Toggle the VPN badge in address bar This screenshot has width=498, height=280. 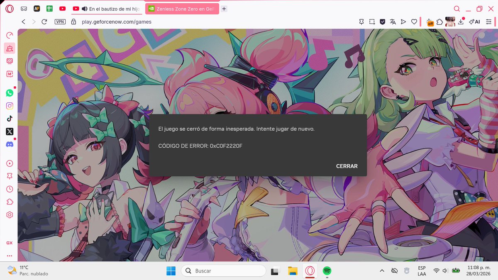[60, 22]
